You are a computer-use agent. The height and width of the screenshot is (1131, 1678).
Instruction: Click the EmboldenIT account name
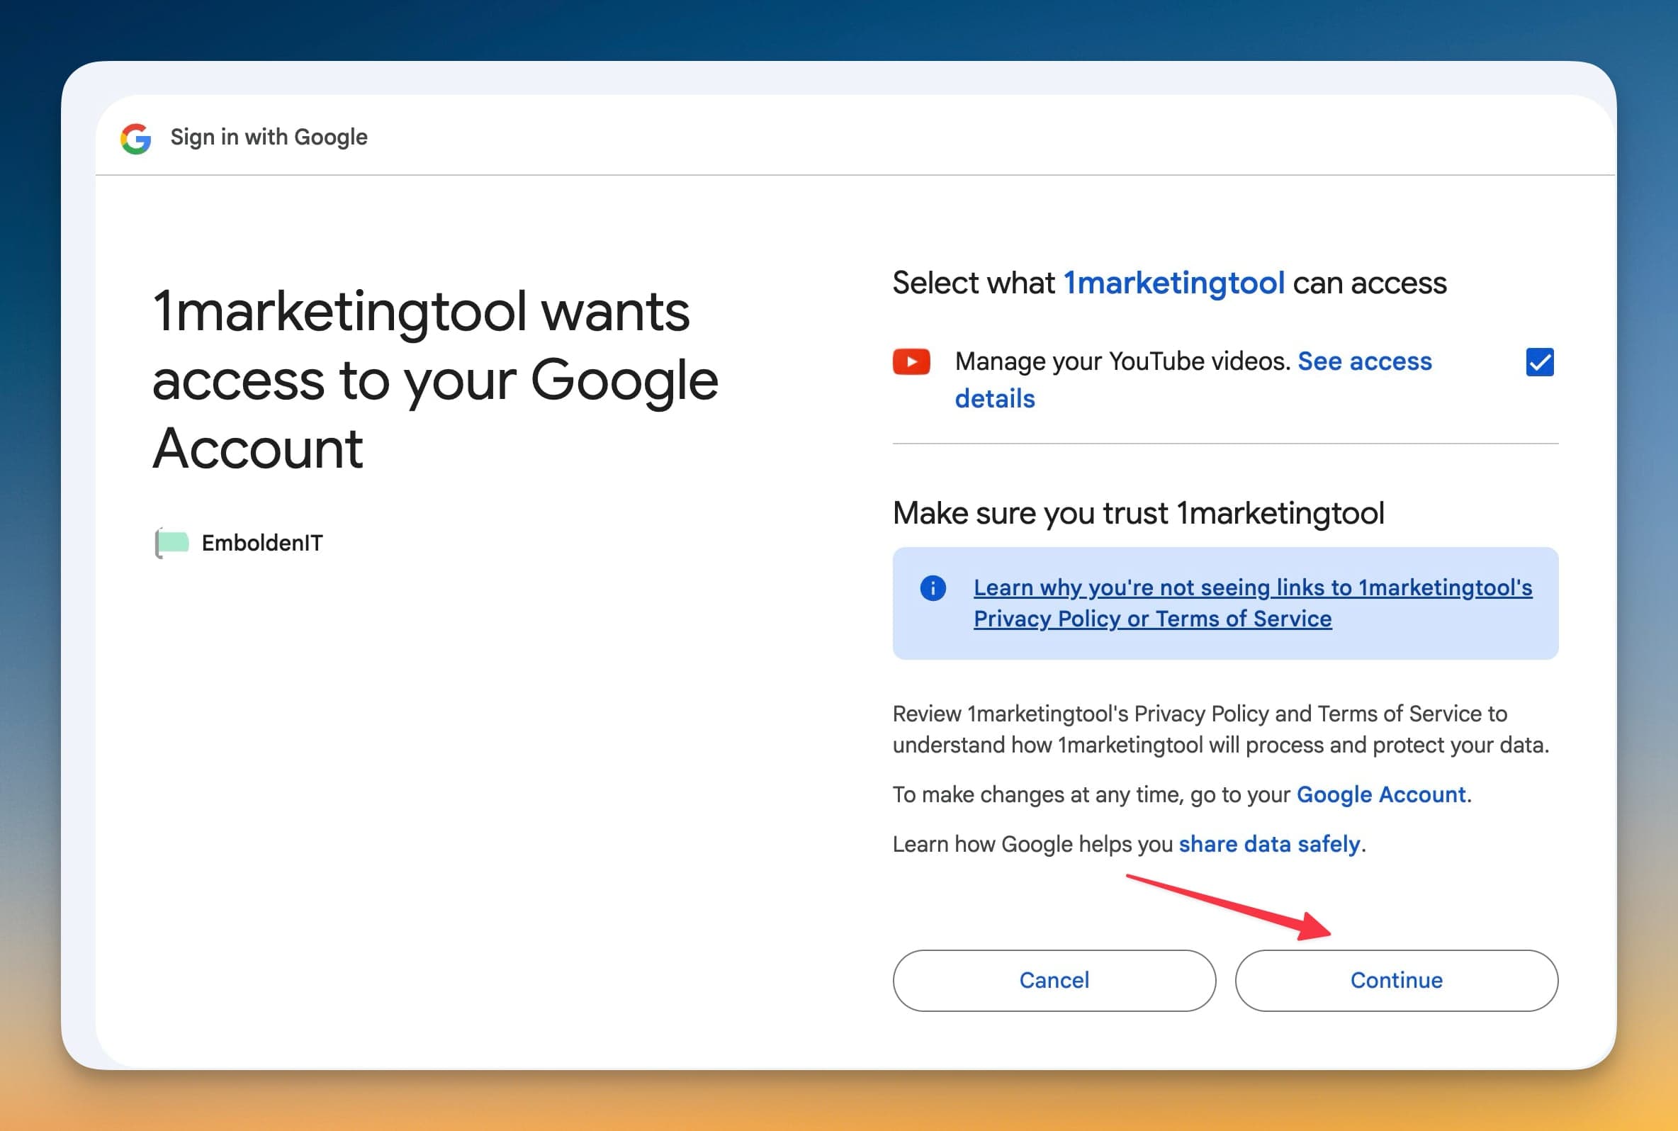tap(262, 542)
